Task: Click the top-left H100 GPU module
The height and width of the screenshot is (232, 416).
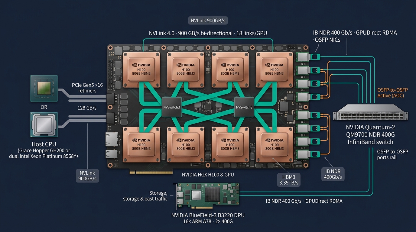Action: (141, 69)
